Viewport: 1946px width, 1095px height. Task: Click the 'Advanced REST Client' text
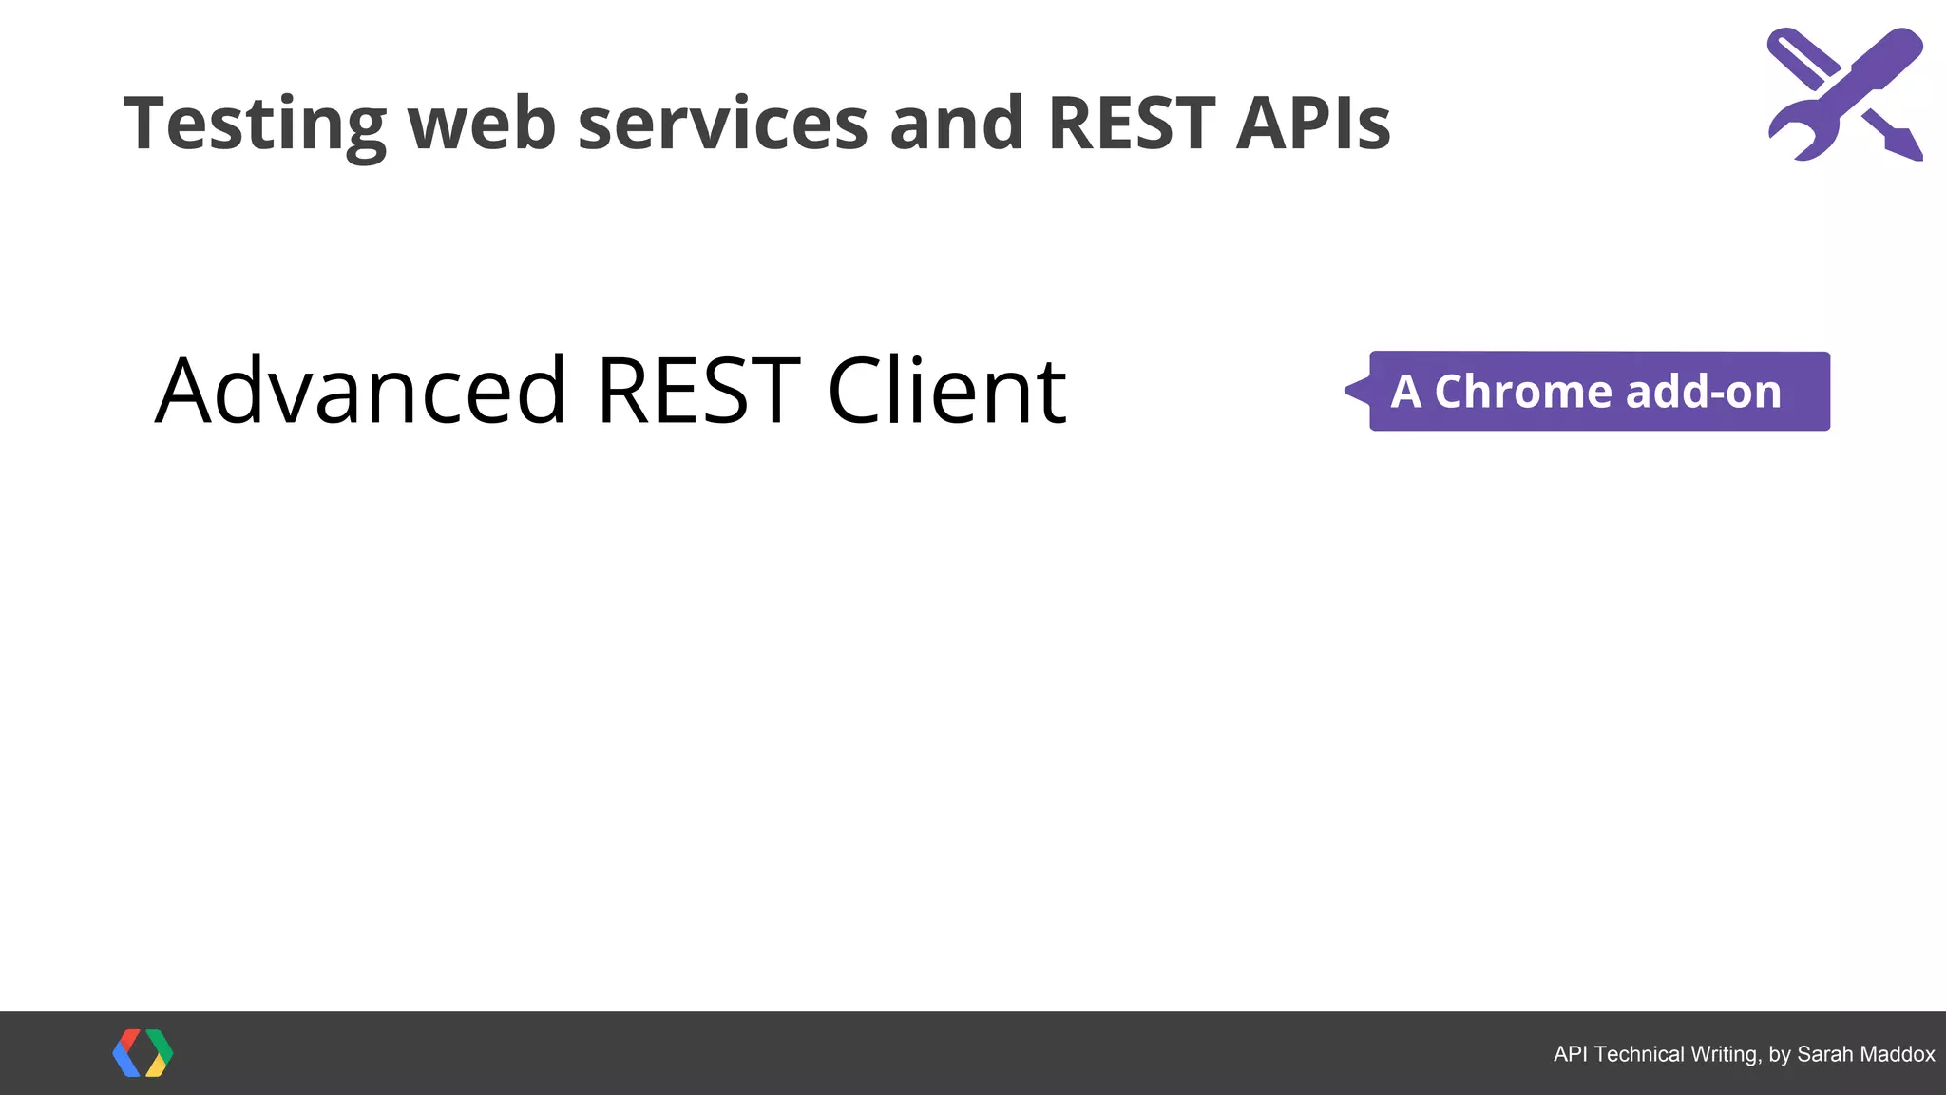[610, 391]
